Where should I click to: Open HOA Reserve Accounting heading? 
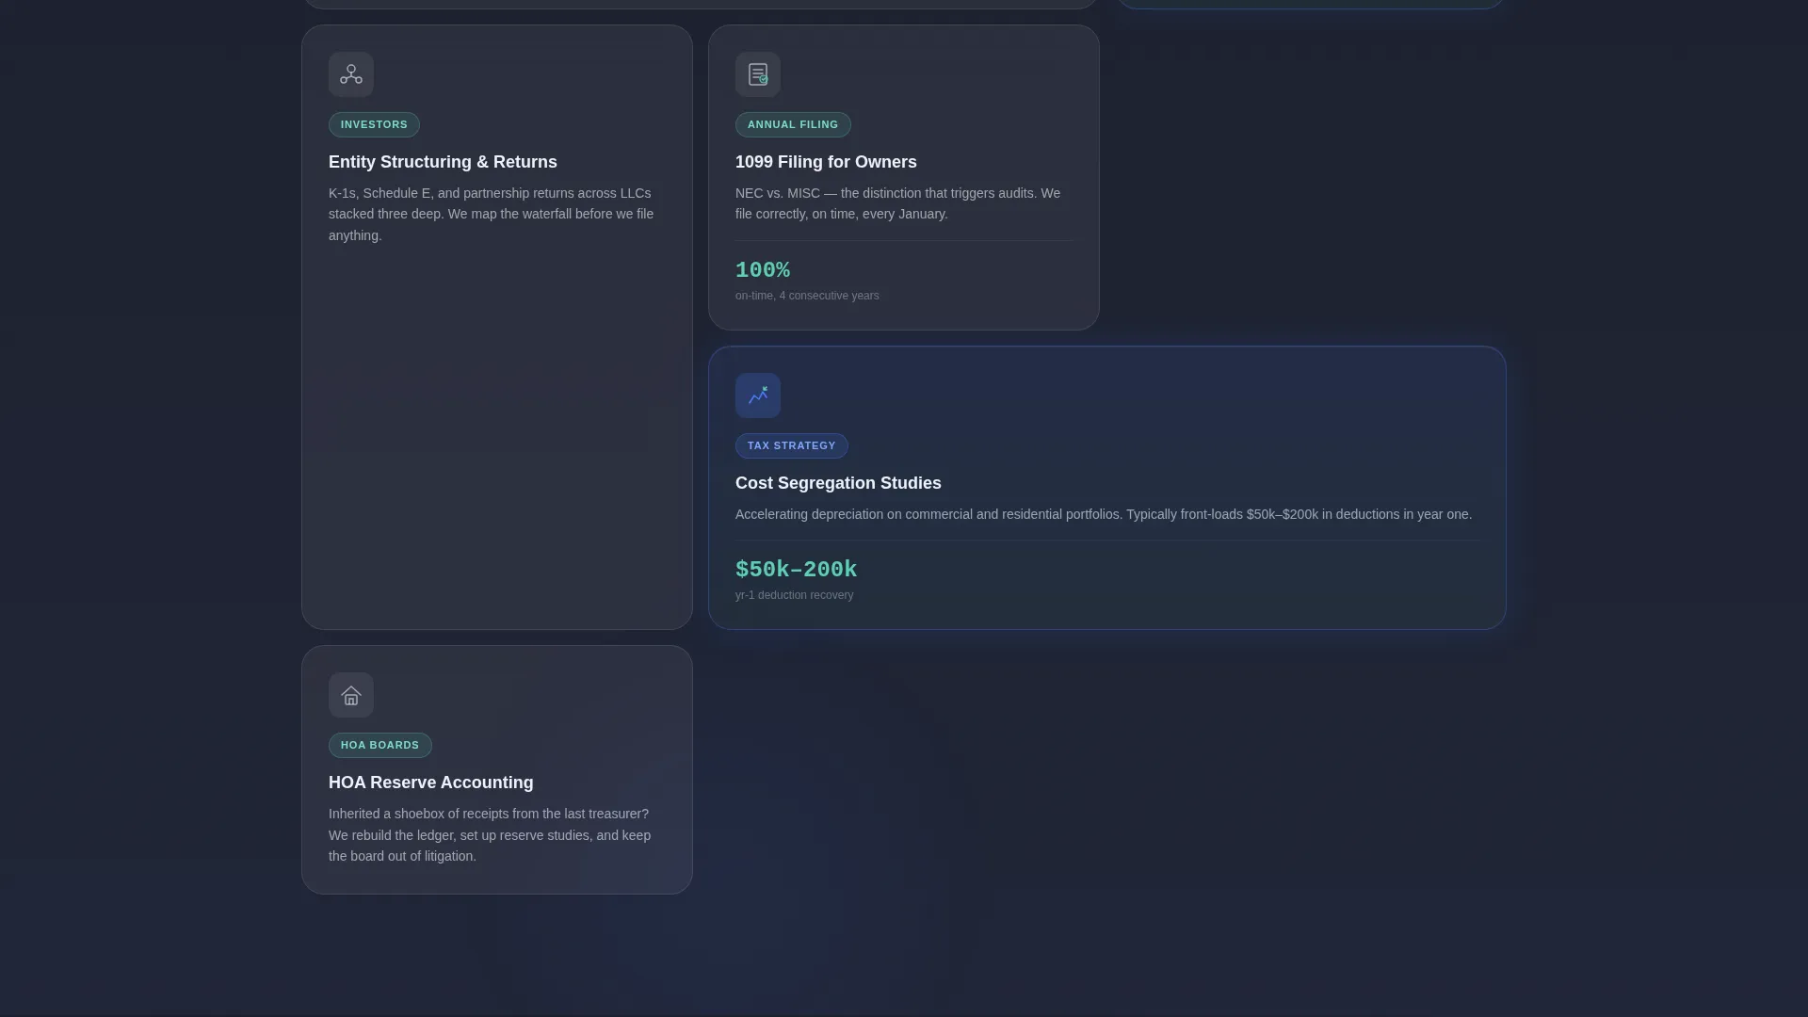click(x=431, y=783)
